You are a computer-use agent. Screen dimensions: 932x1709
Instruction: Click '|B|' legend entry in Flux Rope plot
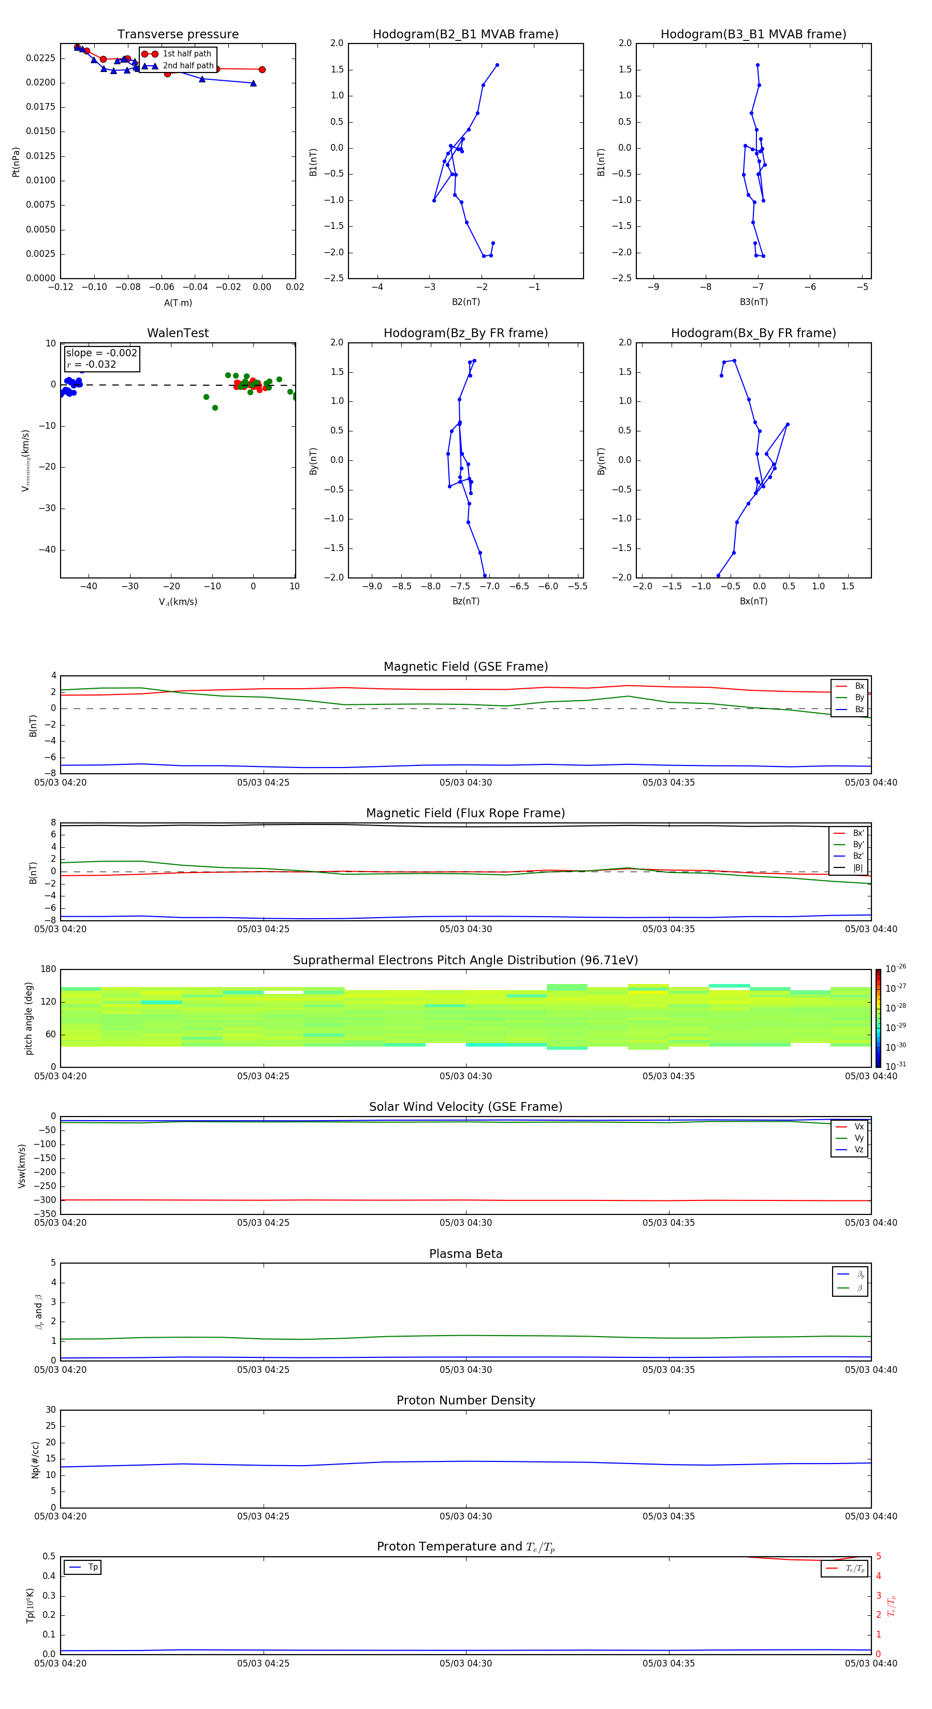[849, 868]
